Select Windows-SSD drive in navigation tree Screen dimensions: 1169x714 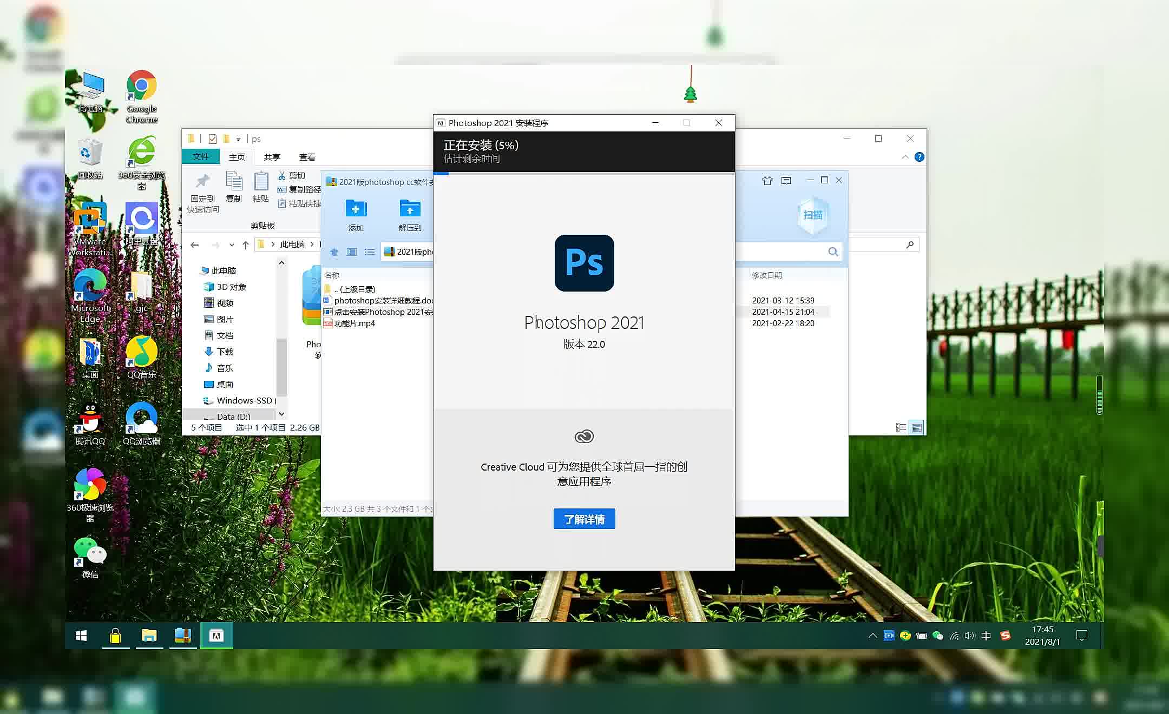[239, 400]
